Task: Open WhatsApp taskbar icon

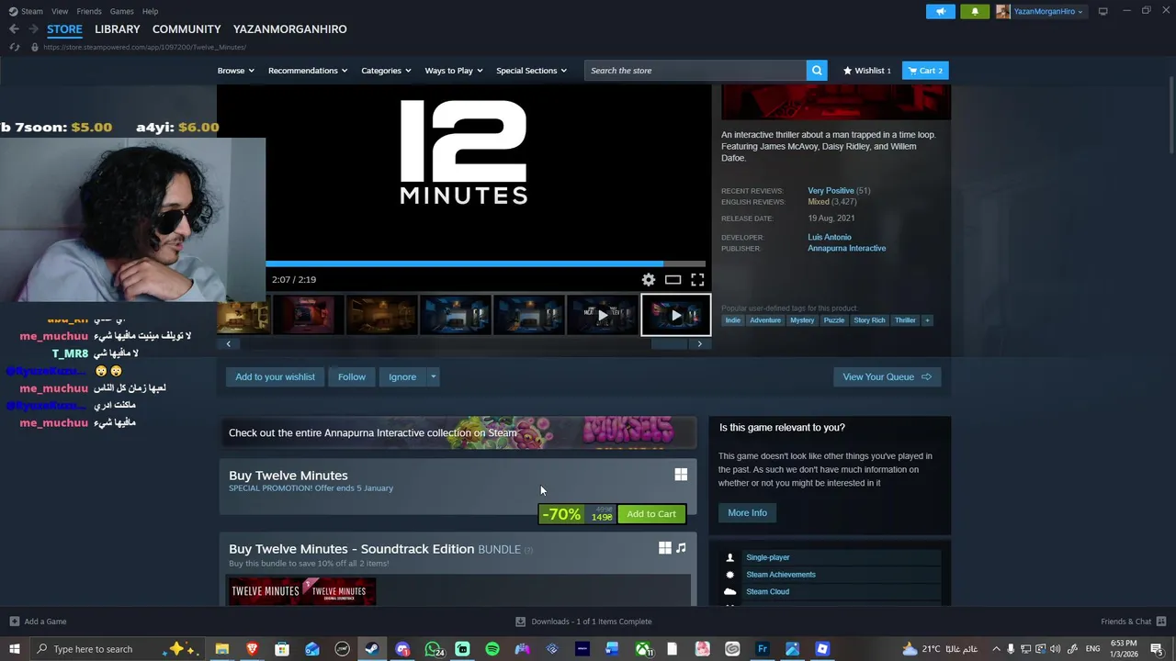Action: point(433,649)
